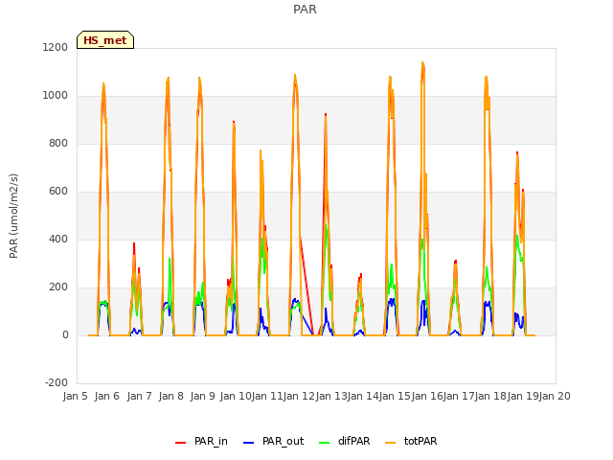This screenshot has width=613, height=460.
Task: Click the HS_met label box
Action: click(x=105, y=40)
